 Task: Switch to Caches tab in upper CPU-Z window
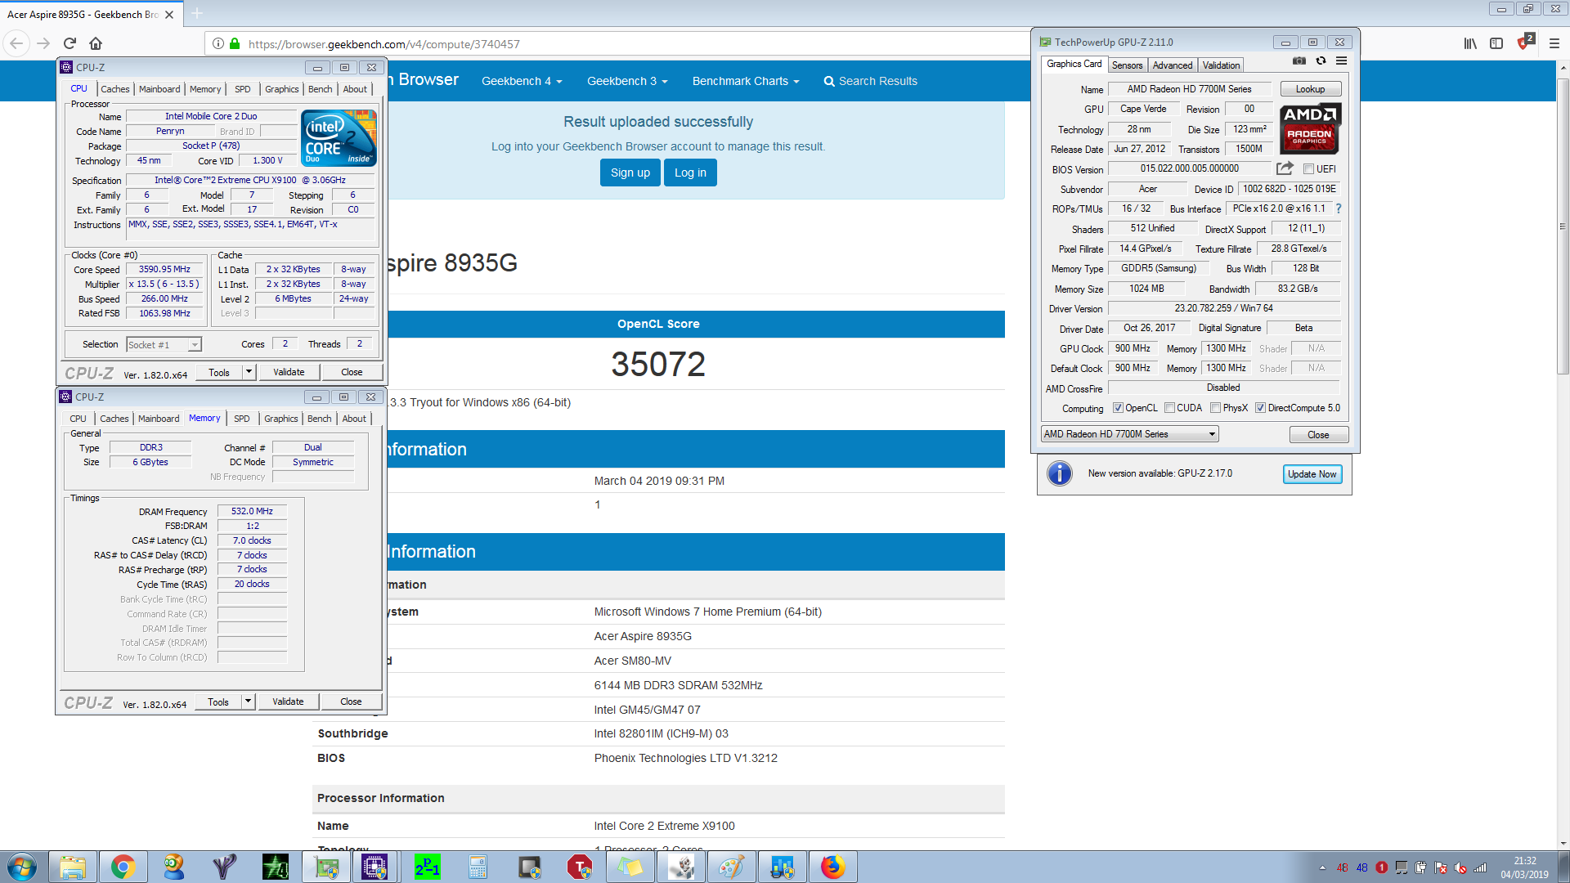click(x=115, y=89)
